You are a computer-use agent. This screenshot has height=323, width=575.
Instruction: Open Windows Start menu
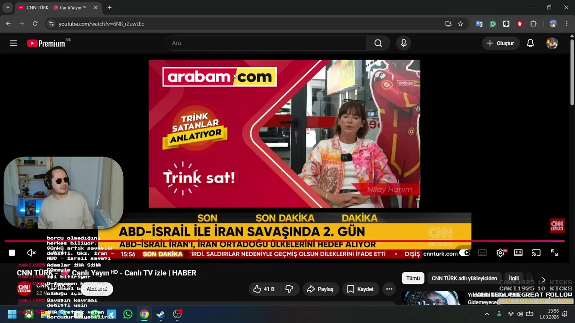coord(12,314)
